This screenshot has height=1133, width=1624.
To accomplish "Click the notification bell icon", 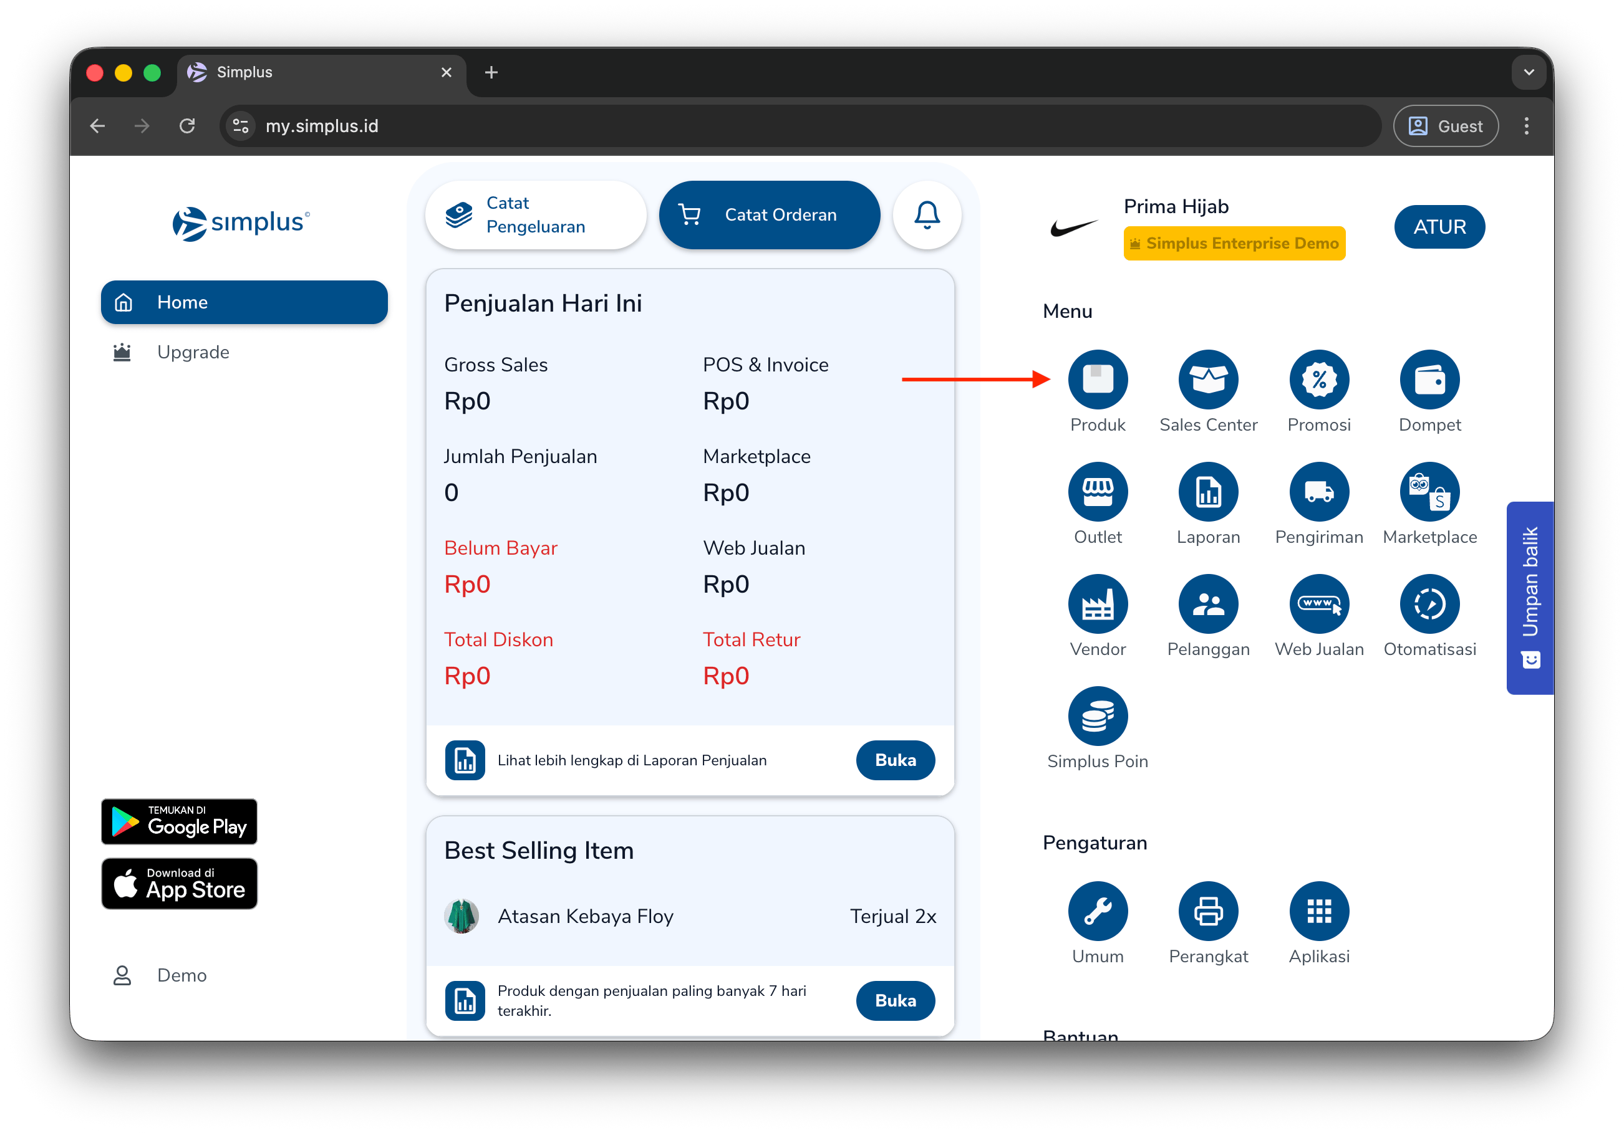I will pyautogui.click(x=927, y=215).
